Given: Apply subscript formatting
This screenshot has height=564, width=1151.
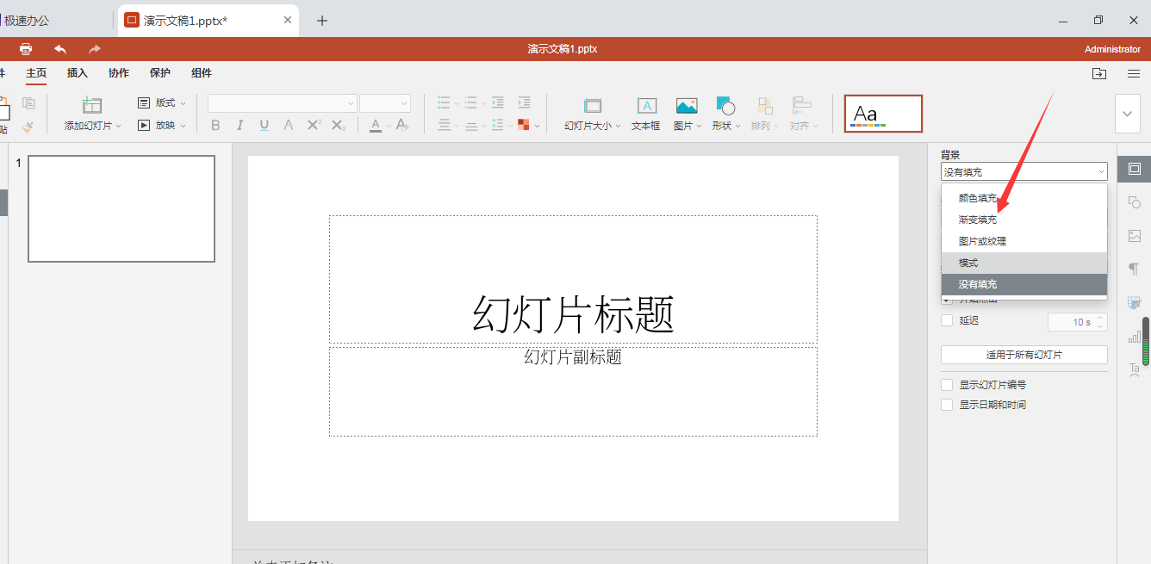Looking at the screenshot, I should pyautogui.click(x=339, y=126).
